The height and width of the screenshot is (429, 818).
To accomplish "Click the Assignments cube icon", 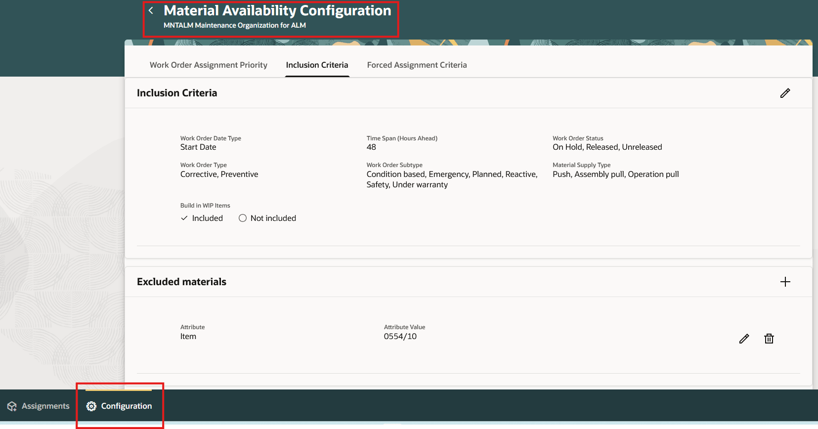I will click(12, 406).
